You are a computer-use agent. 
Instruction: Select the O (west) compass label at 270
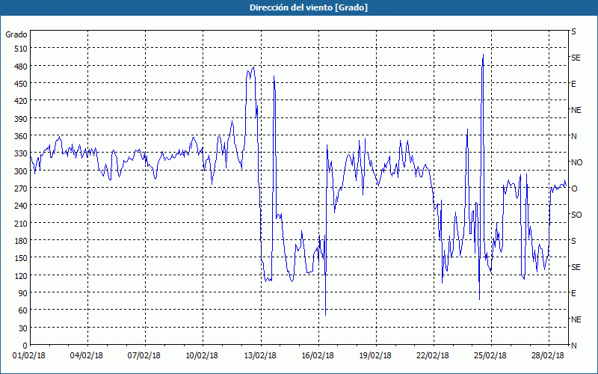tap(574, 188)
